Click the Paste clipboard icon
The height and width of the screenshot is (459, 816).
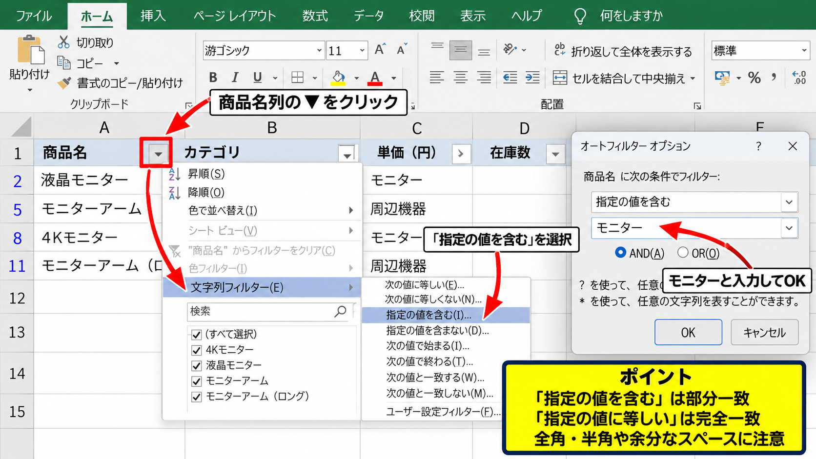click(x=31, y=49)
